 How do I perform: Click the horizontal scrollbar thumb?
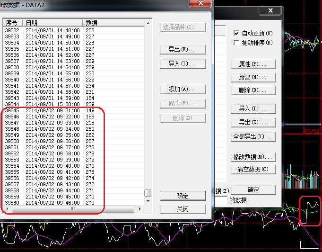coord(73,209)
